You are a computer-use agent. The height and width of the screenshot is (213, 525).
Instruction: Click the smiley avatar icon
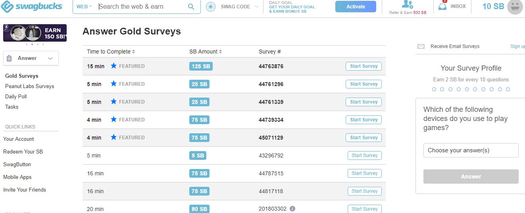pos(515,7)
